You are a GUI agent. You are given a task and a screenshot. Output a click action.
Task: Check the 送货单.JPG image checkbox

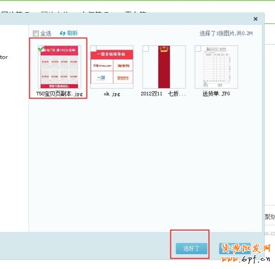click(198, 48)
